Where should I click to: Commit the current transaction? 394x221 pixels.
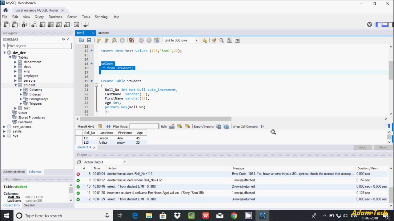tap(141, 40)
